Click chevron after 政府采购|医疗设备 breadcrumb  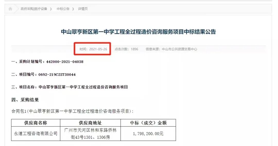coord(51,9)
